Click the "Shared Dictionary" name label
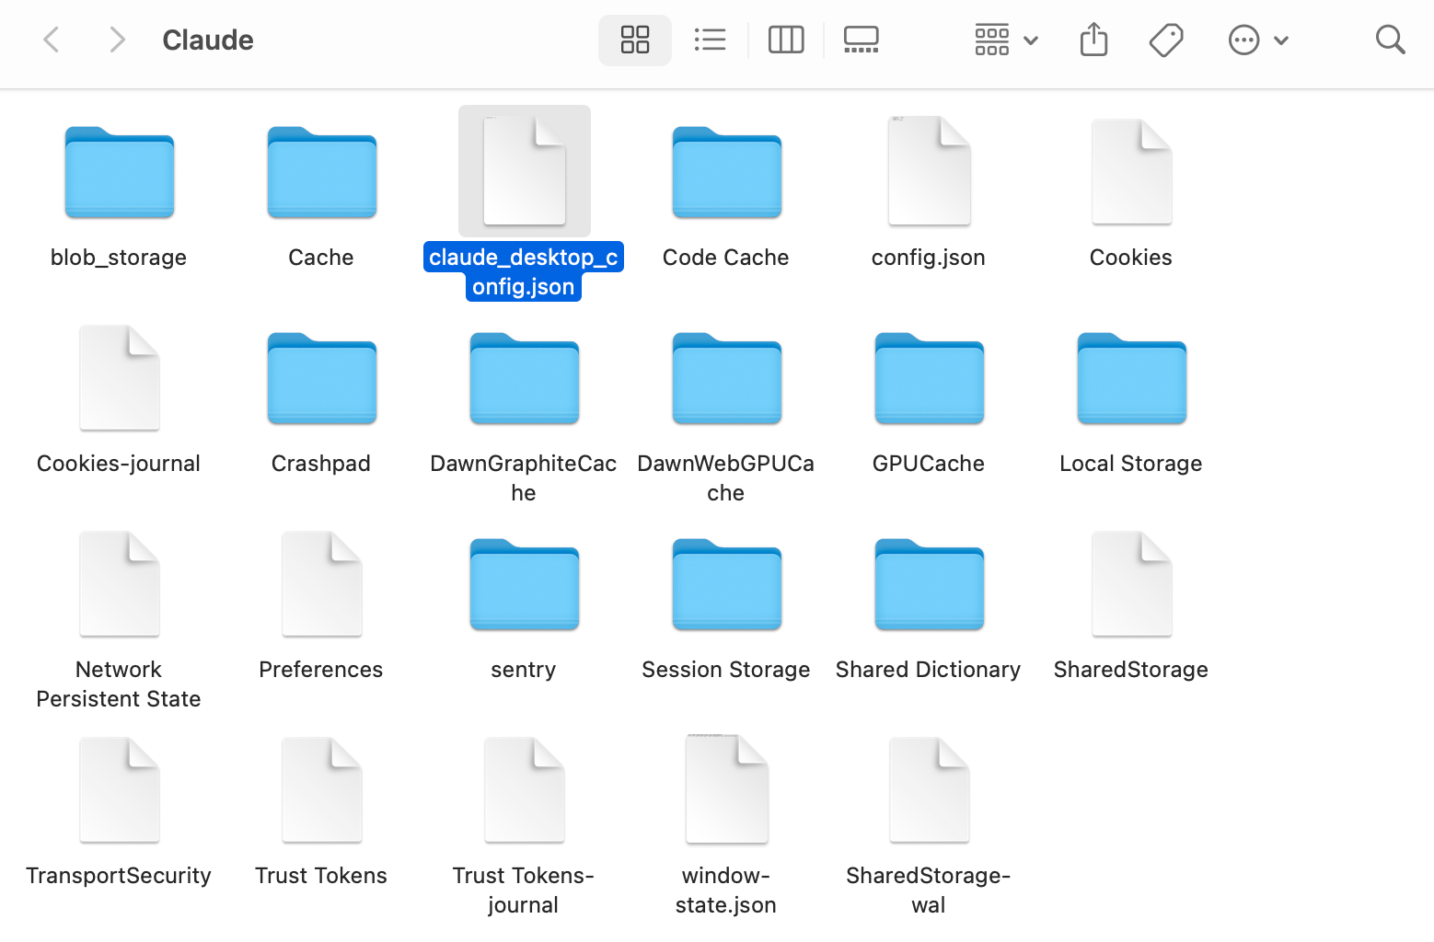The width and height of the screenshot is (1434, 942). pos(929,670)
